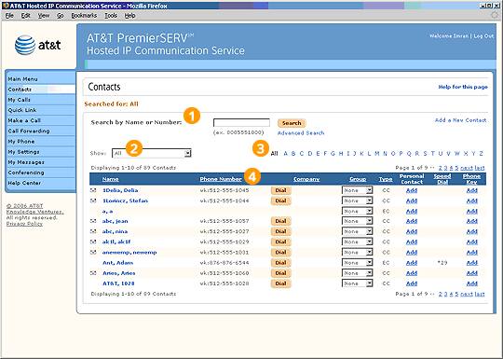
Task: Open Help for this page
Action: click(x=463, y=87)
